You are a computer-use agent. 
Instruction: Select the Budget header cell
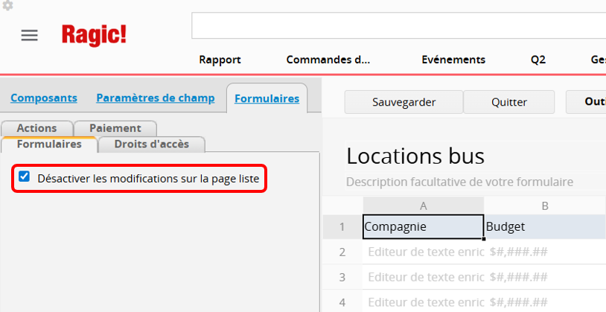[x=543, y=226]
